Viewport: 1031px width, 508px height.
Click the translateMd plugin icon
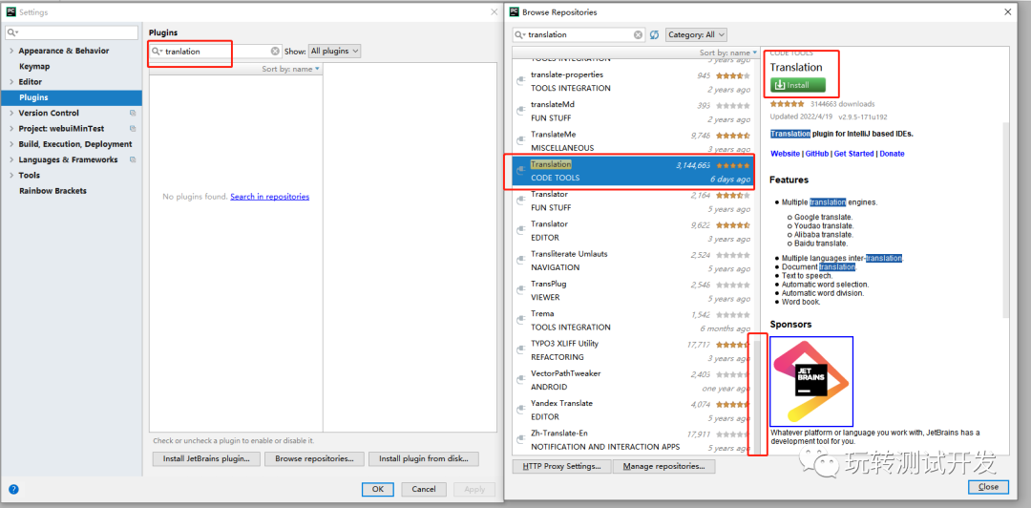pyautogui.click(x=520, y=111)
